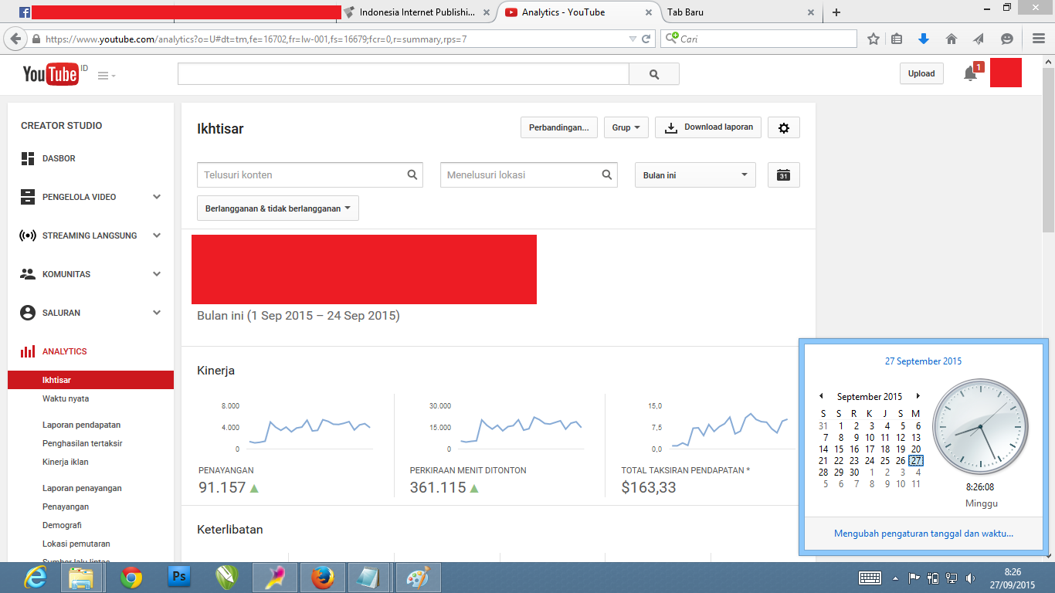Switch to the Tab Baru tab
Viewport: 1055px width, 593px height.
734,12
